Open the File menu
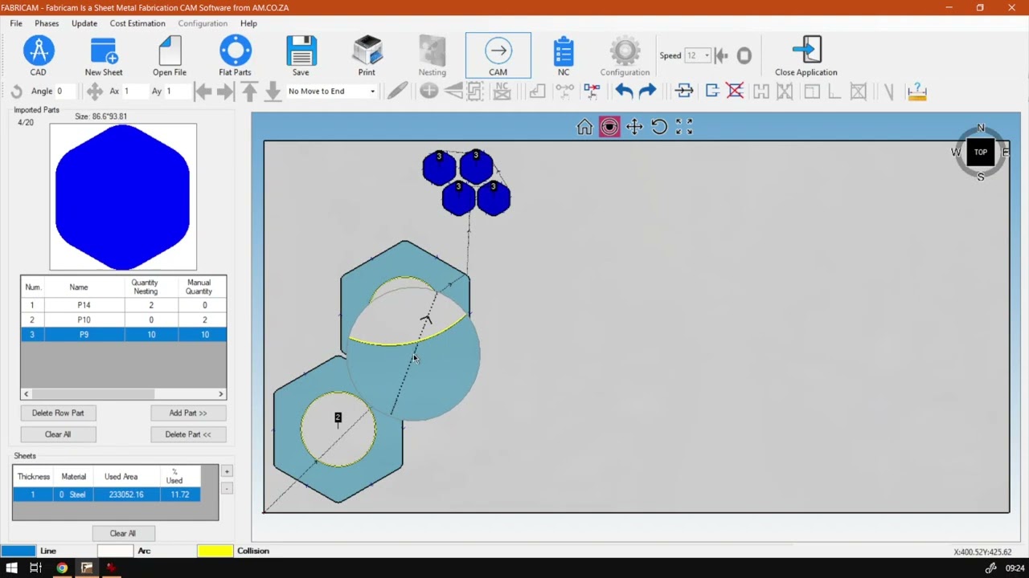The image size is (1029, 578). (16, 23)
